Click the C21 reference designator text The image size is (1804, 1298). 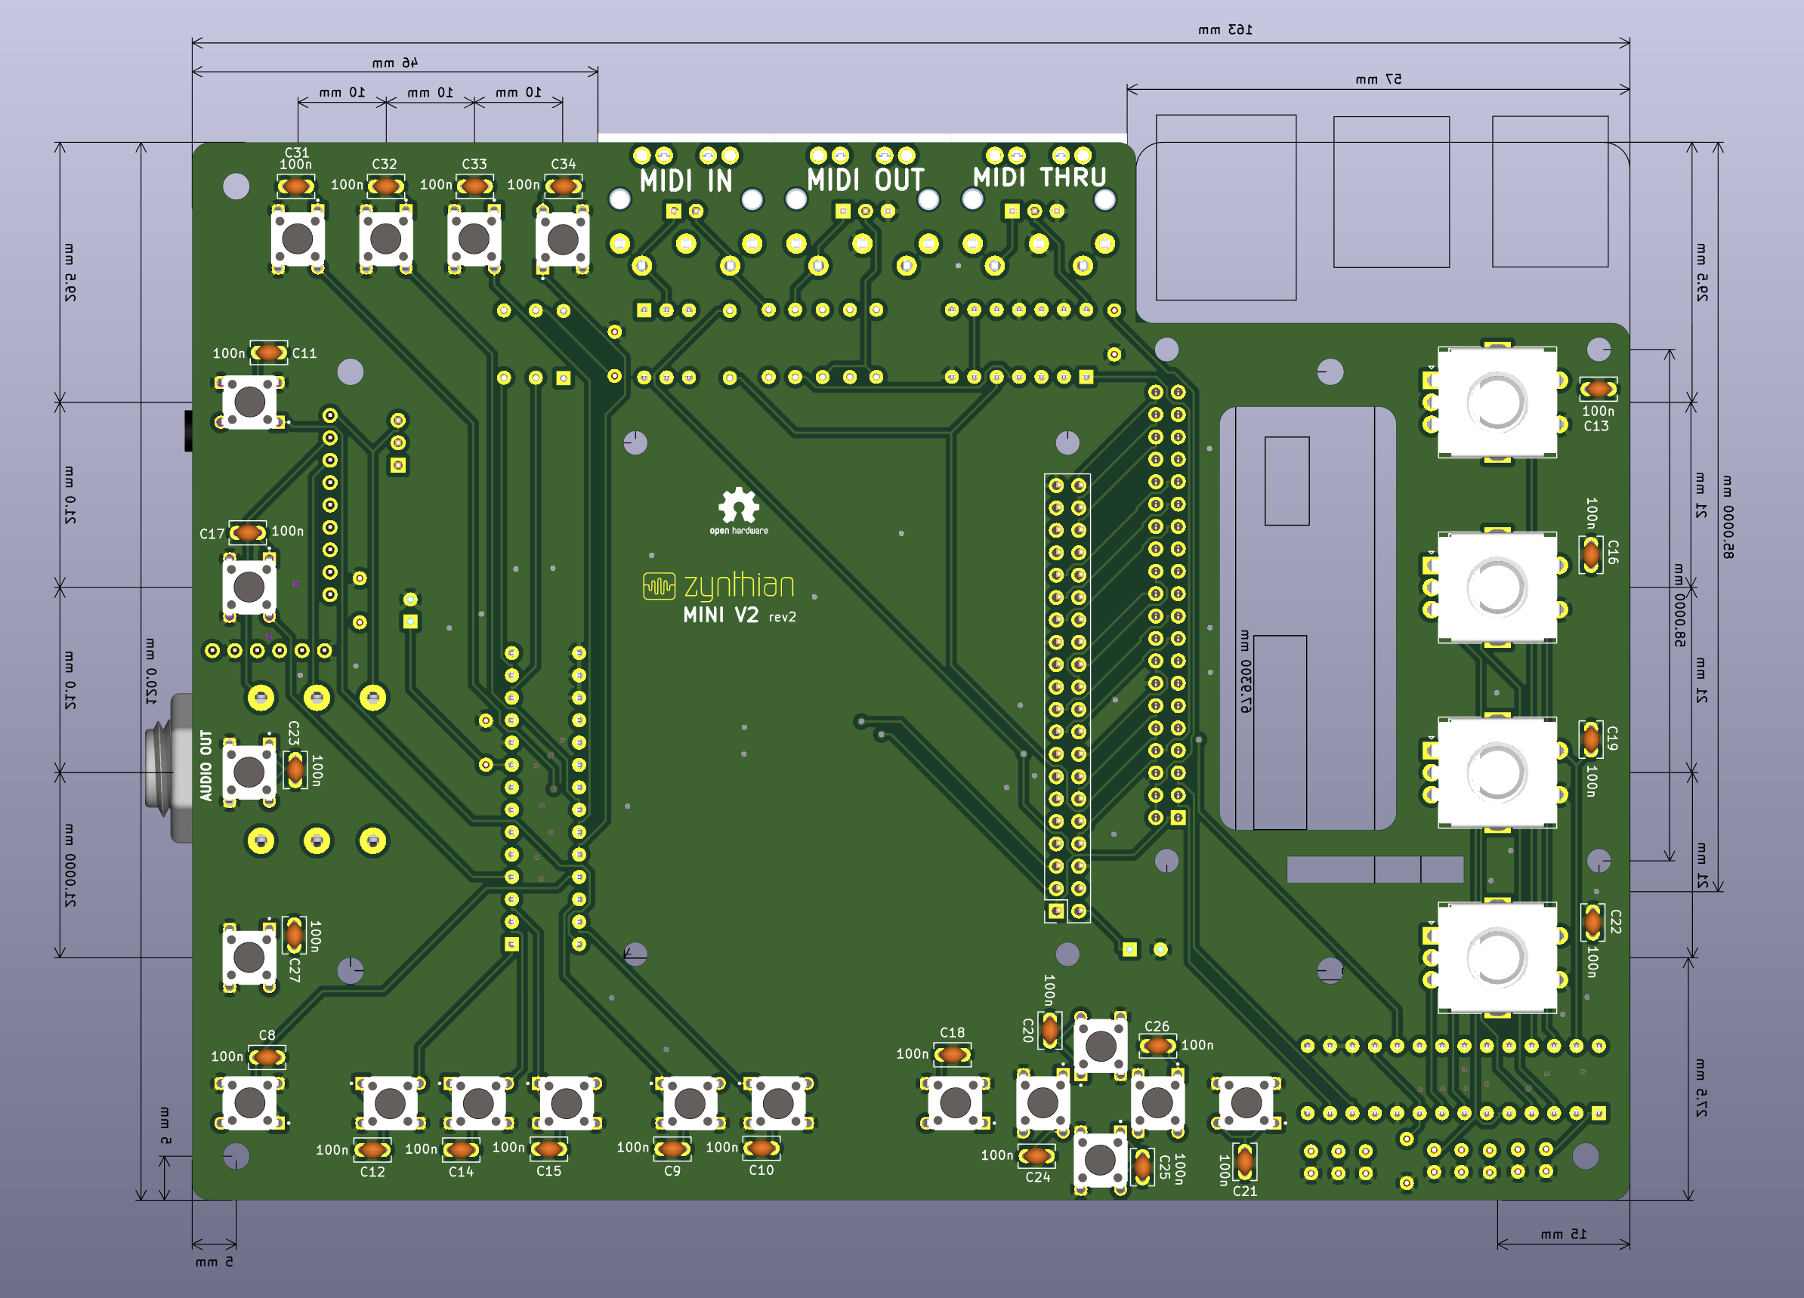tap(1245, 1191)
